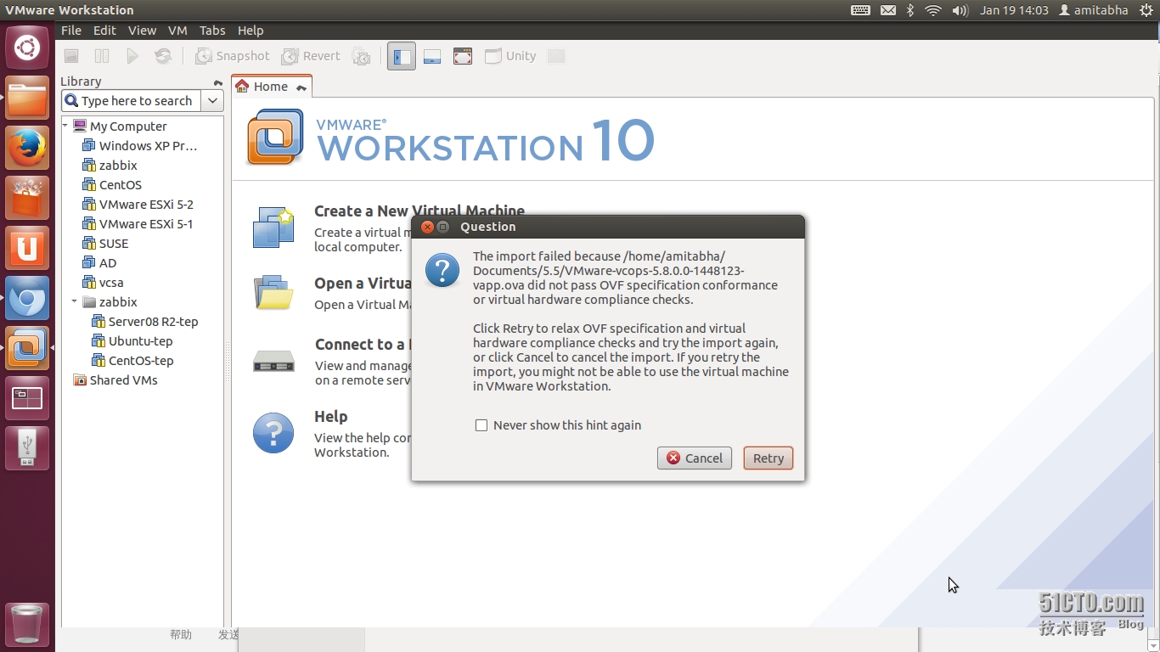Collapse the zabbix folder node
1160x652 pixels.
pyautogui.click(x=75, y=301)
